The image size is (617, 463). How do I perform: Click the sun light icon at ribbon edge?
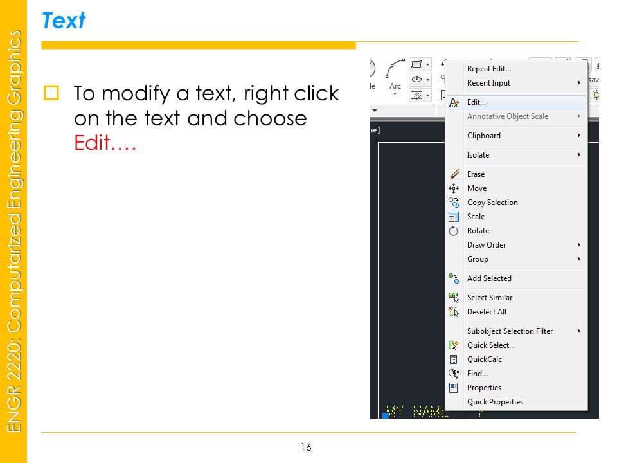[x=595, y=95]
